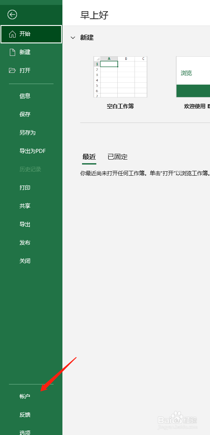The width and height of the screenshot is (210, 435).
Task: Select 导出为PDF option
Action: pos(33,151)
